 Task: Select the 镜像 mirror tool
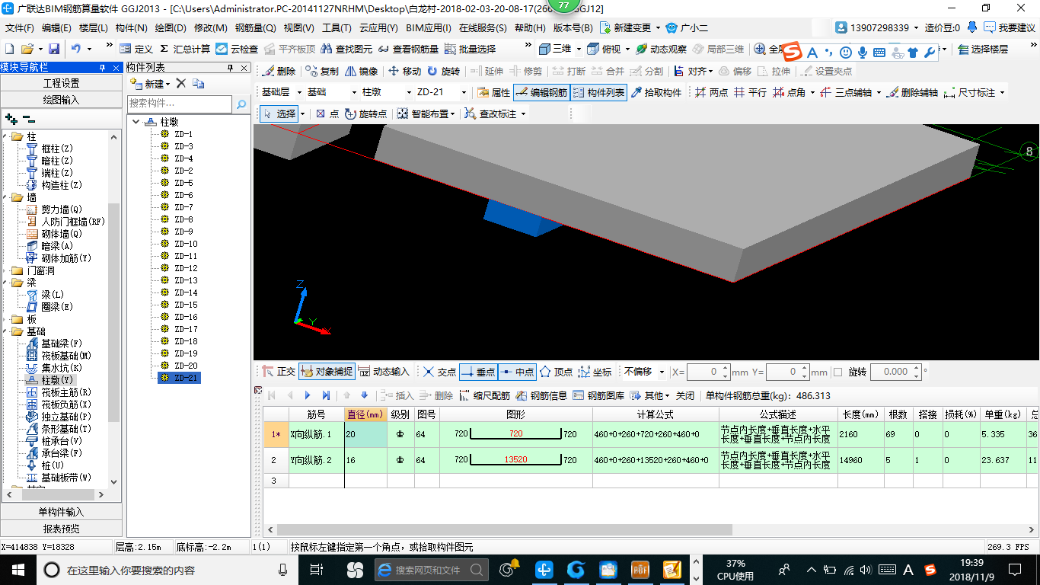point(362,71)
